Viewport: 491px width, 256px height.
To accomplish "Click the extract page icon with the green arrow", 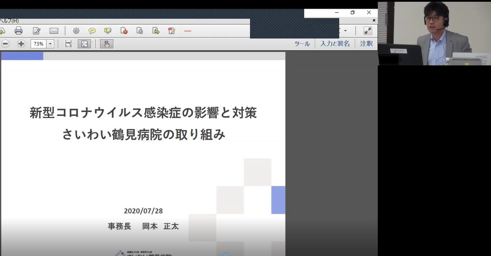I will pos(156,31).
